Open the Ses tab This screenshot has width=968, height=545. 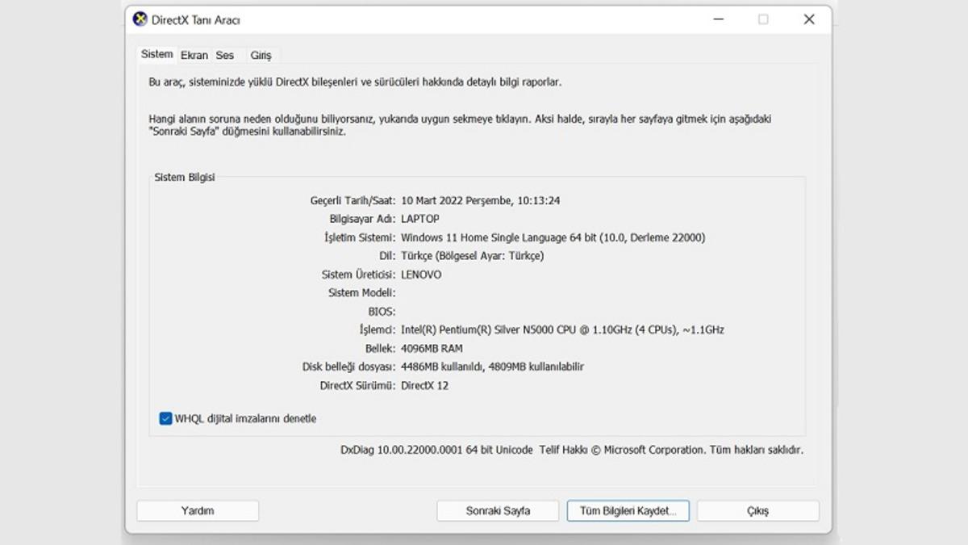pos(225,55)
